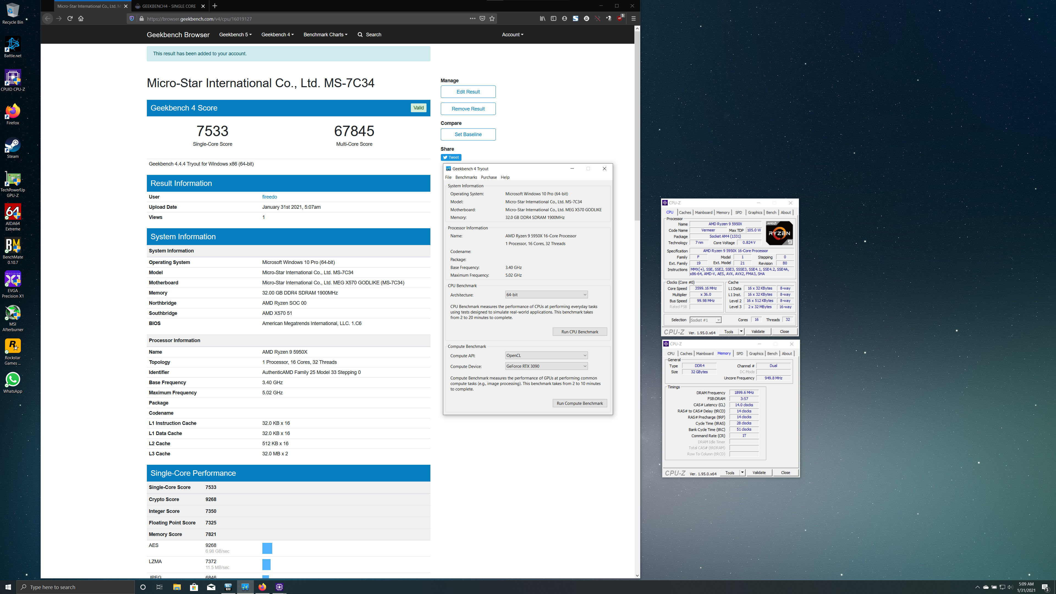1056x594 pixels.
Task: Open File menu in Geekbench 4 Tryout
Action: click(x=448, y=177)
